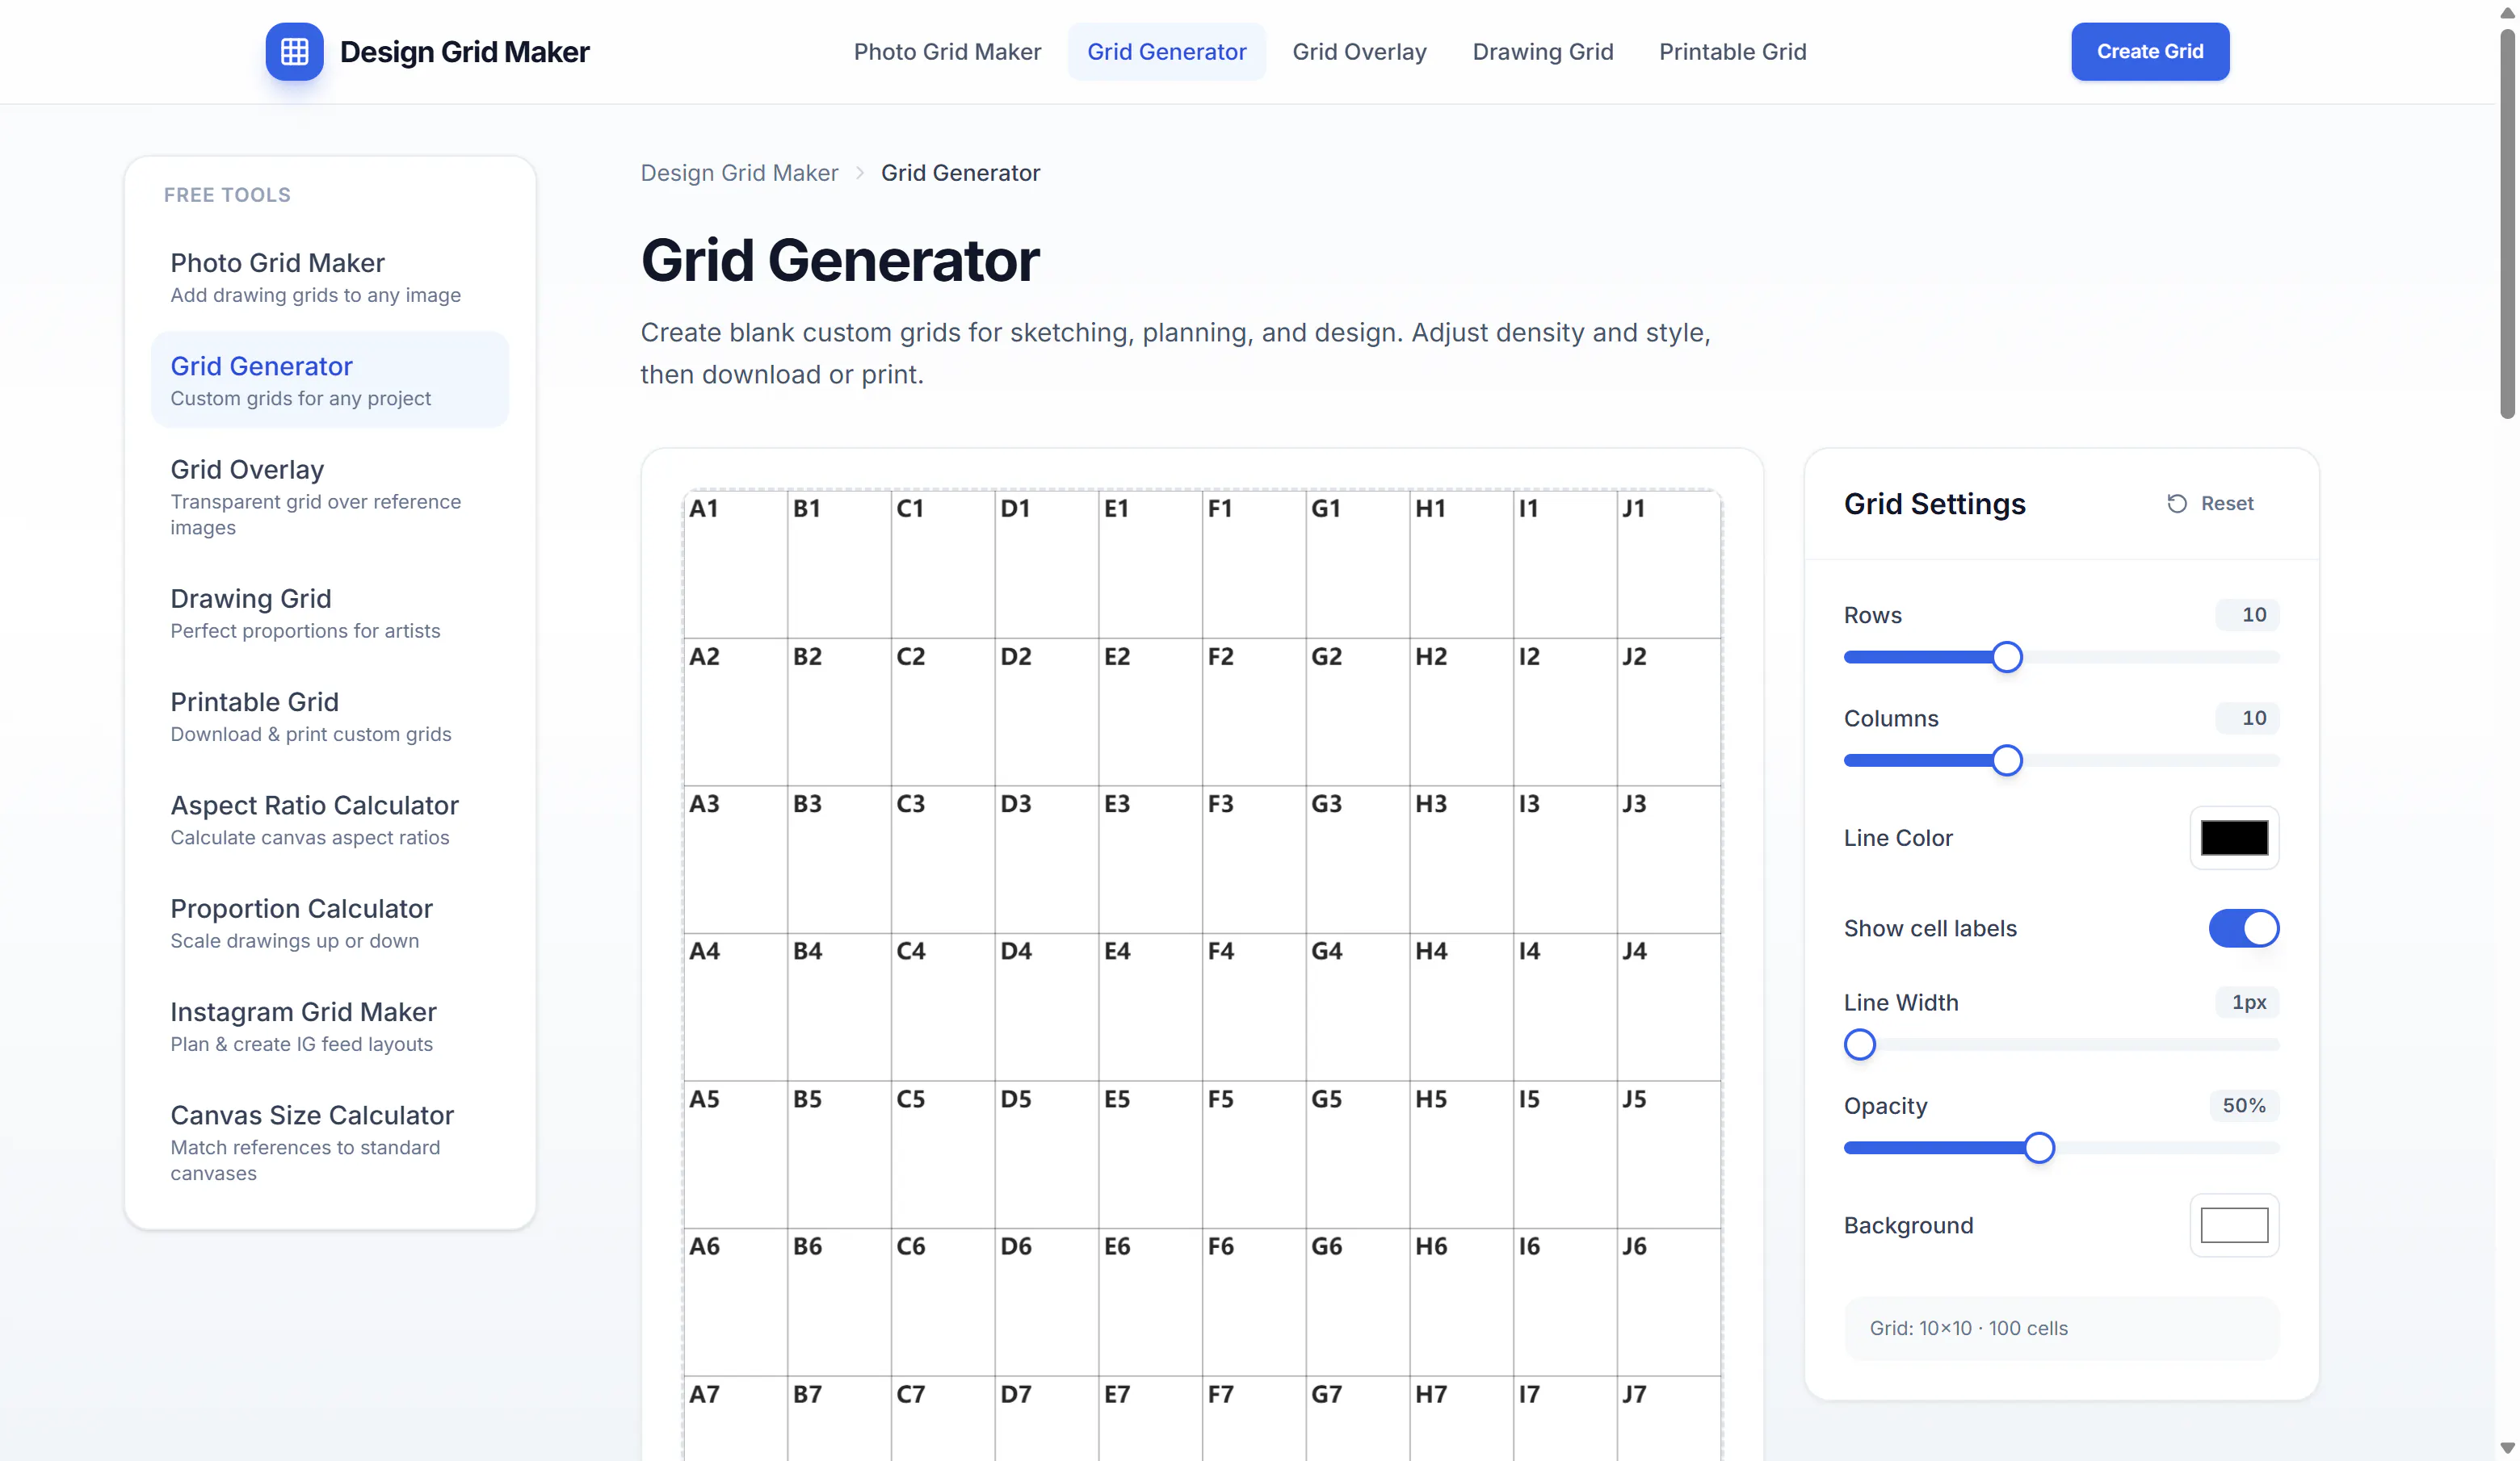Open Proportion Calculator in the sidebar
2520x1461 pixels.
[x=330, y=923]
